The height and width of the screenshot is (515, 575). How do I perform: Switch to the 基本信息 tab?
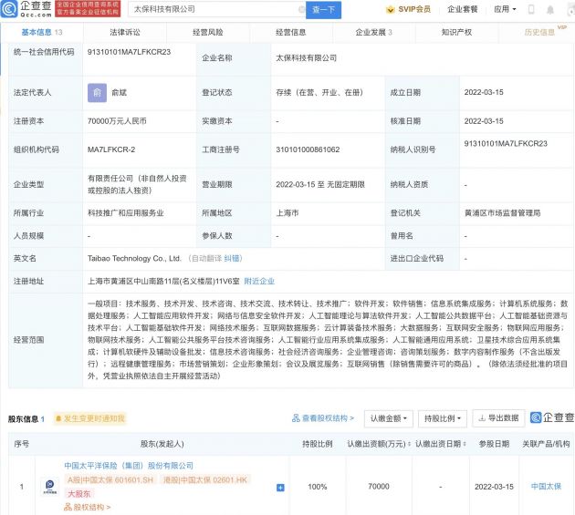42,32
